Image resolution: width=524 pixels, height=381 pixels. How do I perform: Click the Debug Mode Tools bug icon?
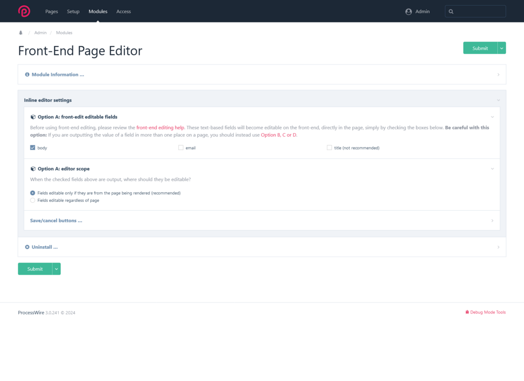(x=467, y=312)
